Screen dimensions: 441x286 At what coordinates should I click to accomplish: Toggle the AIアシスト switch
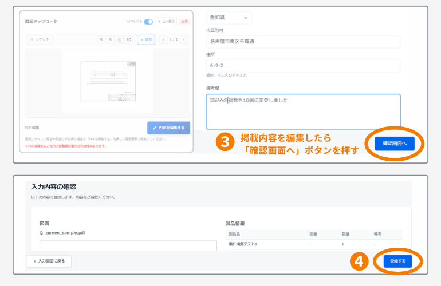[x=148, y=22]
